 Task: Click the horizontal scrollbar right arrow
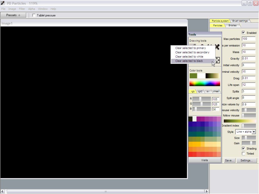(206, 191)
